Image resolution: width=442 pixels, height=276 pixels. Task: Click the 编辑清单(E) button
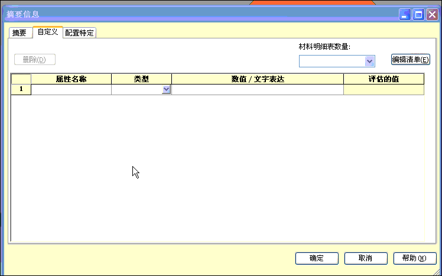coord(411,60)
